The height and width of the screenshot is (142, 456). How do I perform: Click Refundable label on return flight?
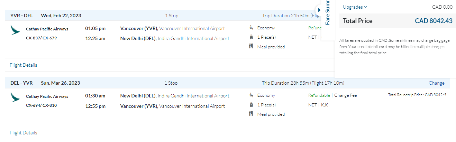[319, 95]
